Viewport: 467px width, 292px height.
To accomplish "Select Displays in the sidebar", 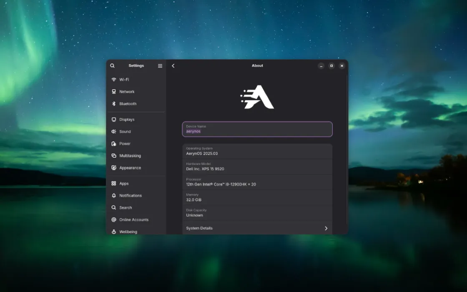I will tap(136, 119).
